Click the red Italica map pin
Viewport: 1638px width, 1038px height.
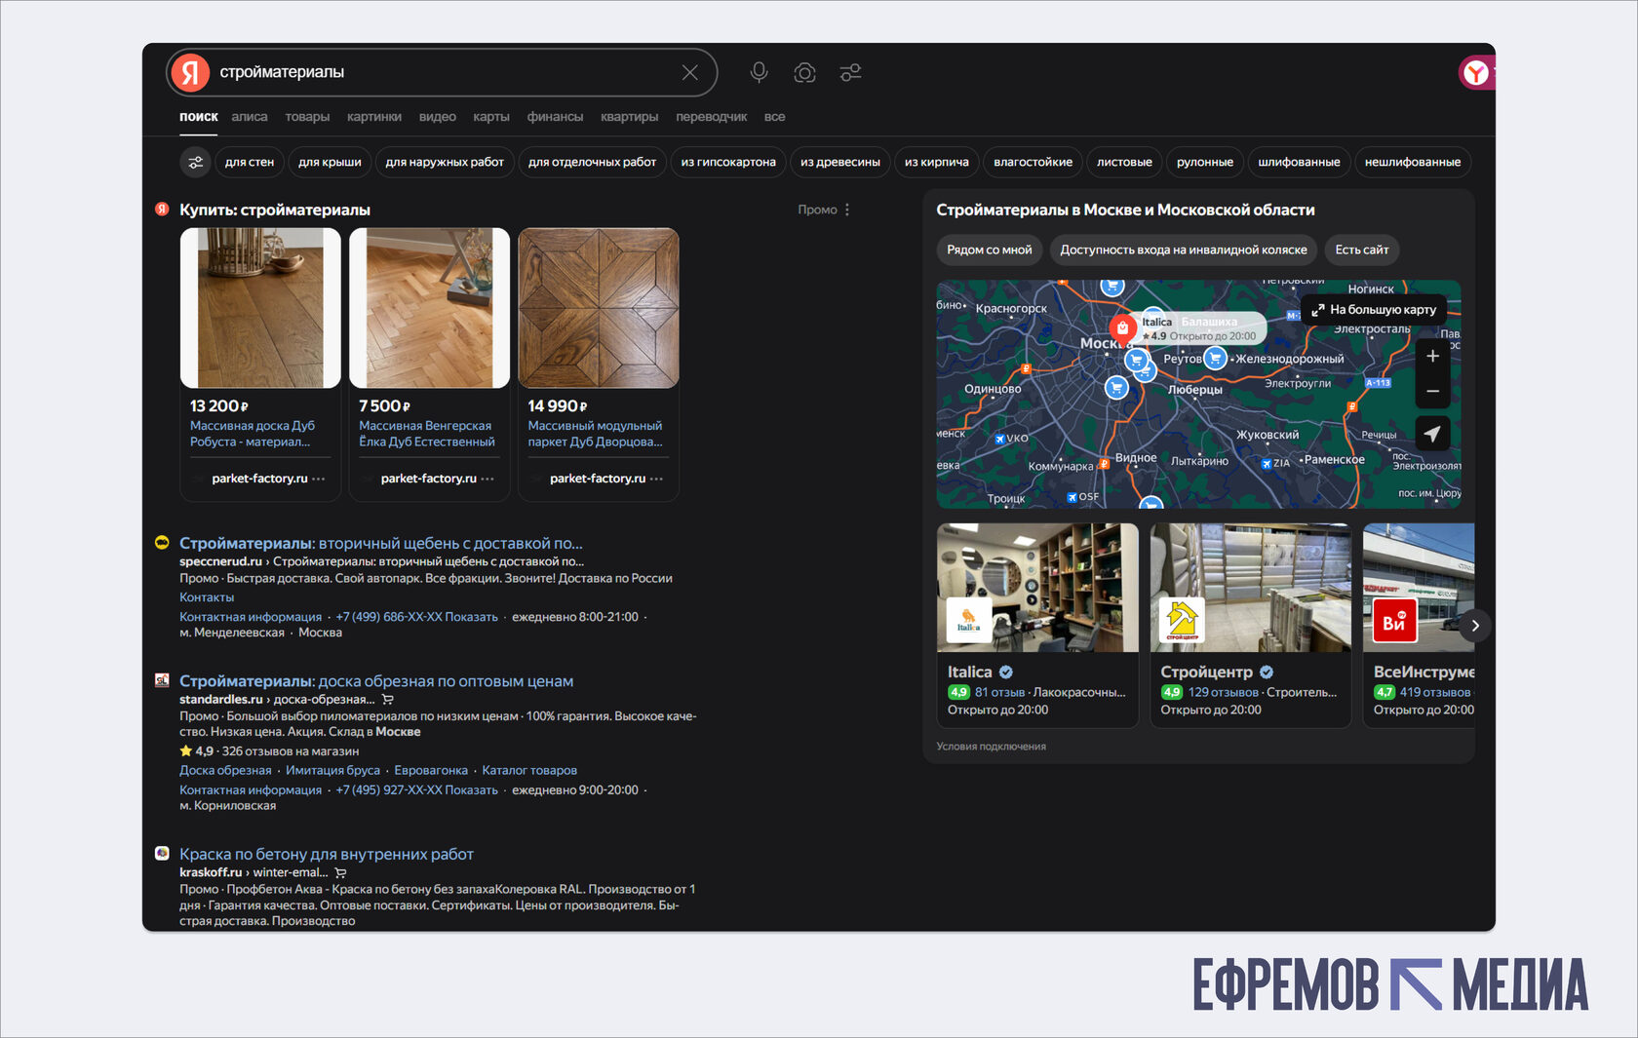[1122, 327]
